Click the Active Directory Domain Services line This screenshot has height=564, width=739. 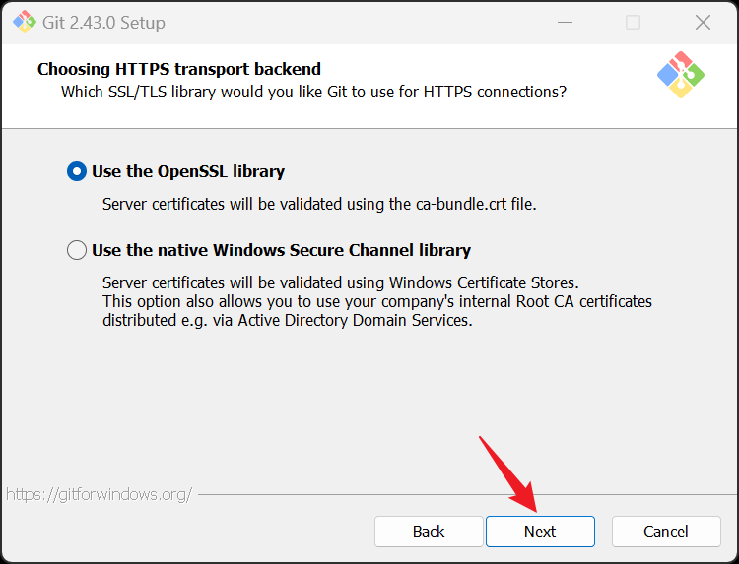click(x=288, y=320)
